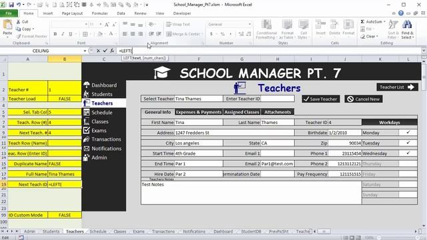Toggle the Tuesday workday checkmark
427x240 pixels.
pos(408,143)
